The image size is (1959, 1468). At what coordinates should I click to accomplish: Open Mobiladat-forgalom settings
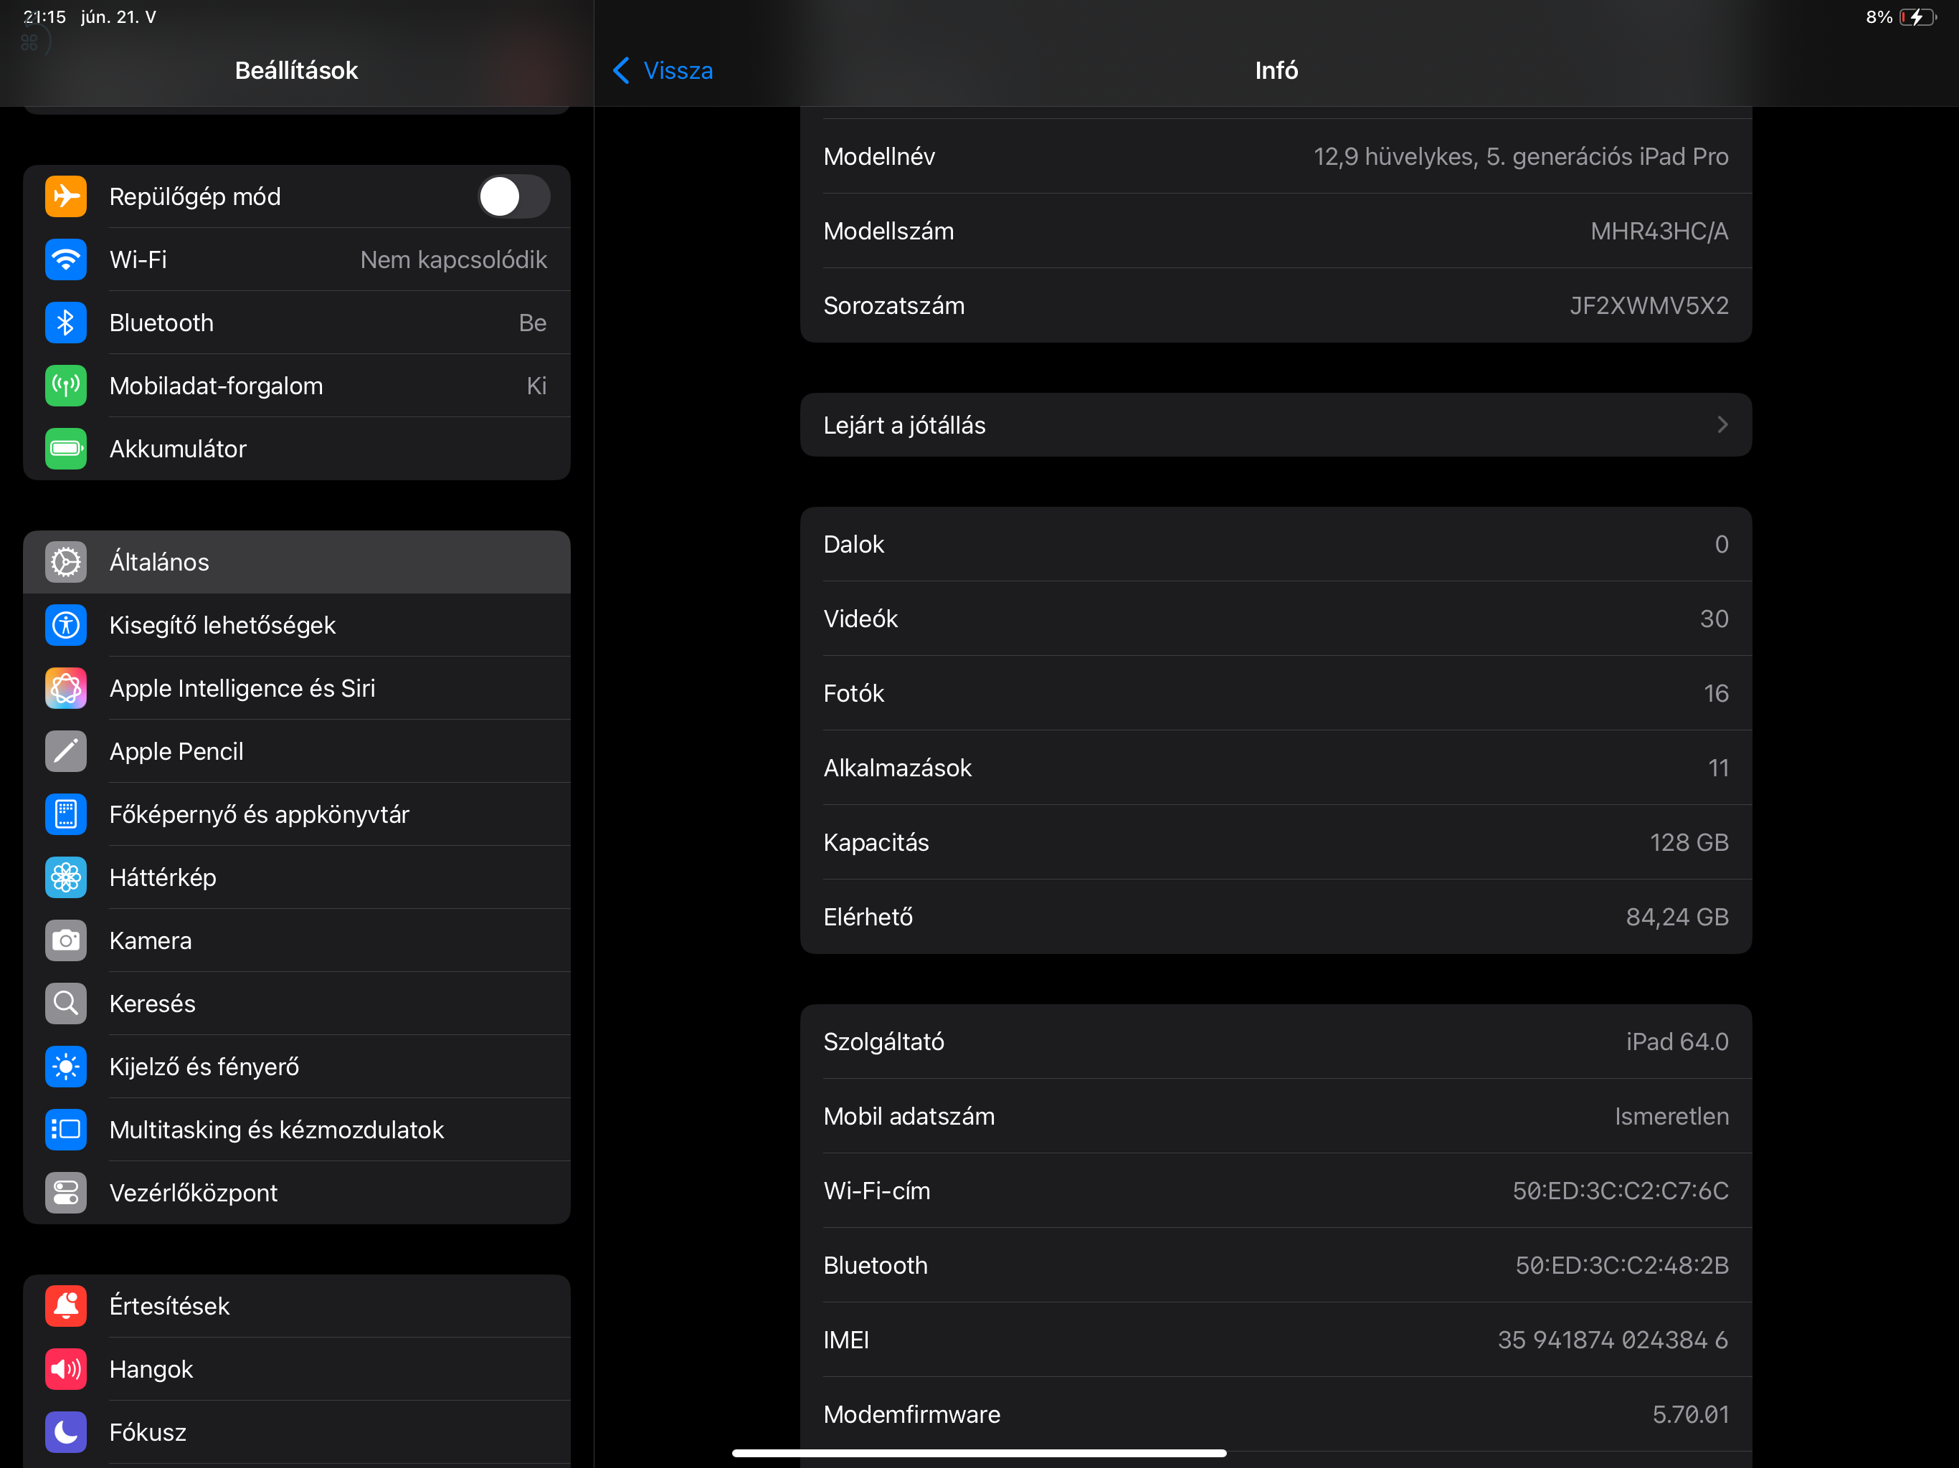click(x=297, y=386)
